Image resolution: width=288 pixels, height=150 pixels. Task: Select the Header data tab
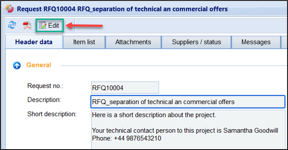[x=34, y=42]
